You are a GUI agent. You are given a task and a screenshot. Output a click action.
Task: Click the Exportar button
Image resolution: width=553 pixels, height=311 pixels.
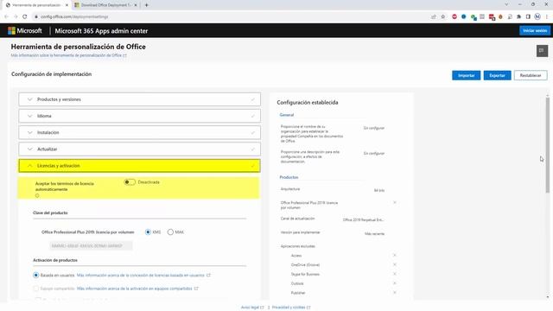pyautogui.click(x=498, y=75)
